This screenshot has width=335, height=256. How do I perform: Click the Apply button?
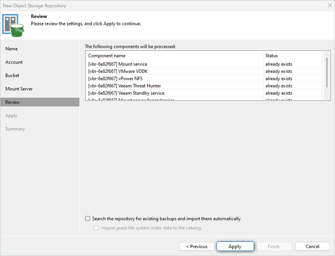click(235, 246)
